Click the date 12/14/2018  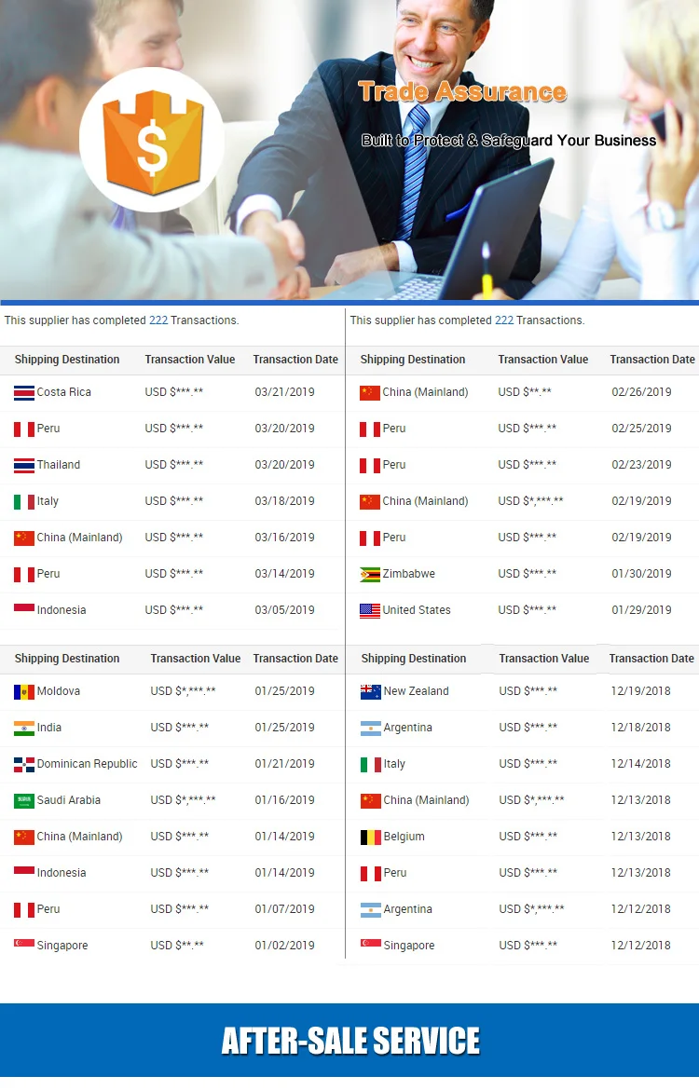[x=640, y=763]
